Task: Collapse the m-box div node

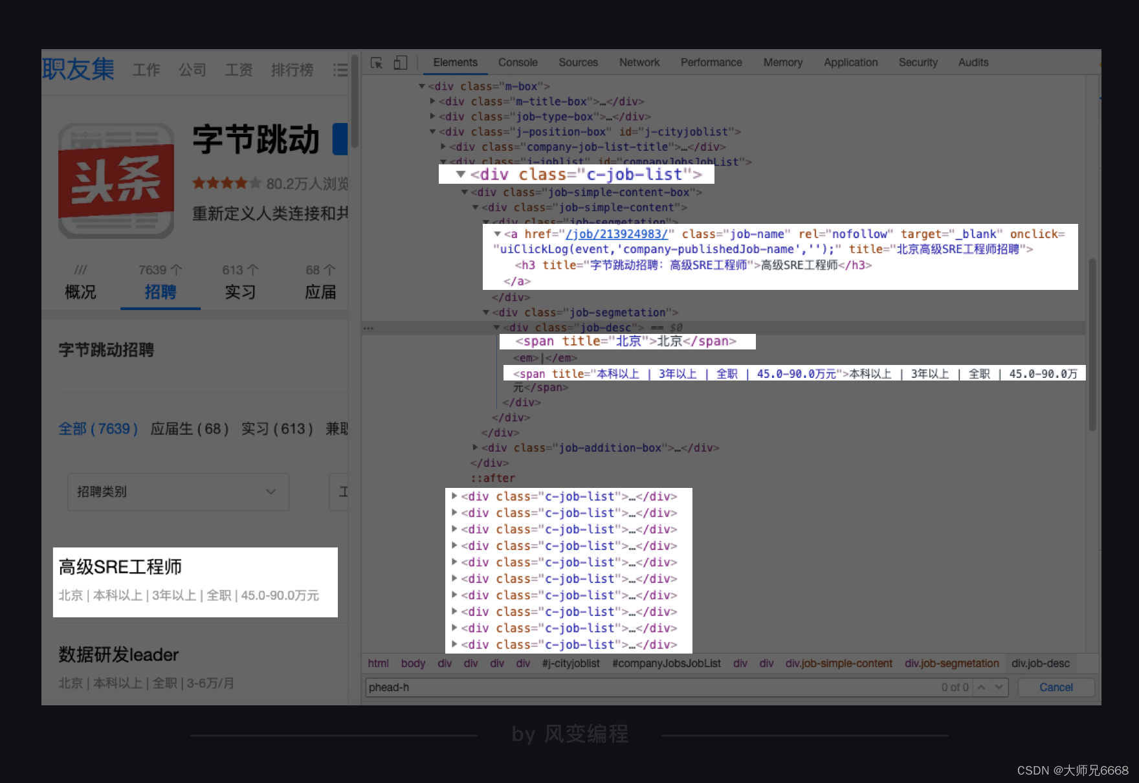Action: click(422, 86)
